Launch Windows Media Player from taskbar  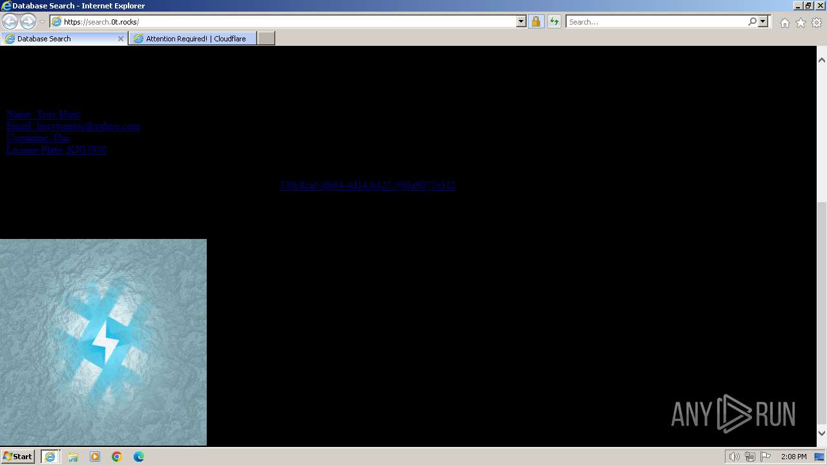95,457
